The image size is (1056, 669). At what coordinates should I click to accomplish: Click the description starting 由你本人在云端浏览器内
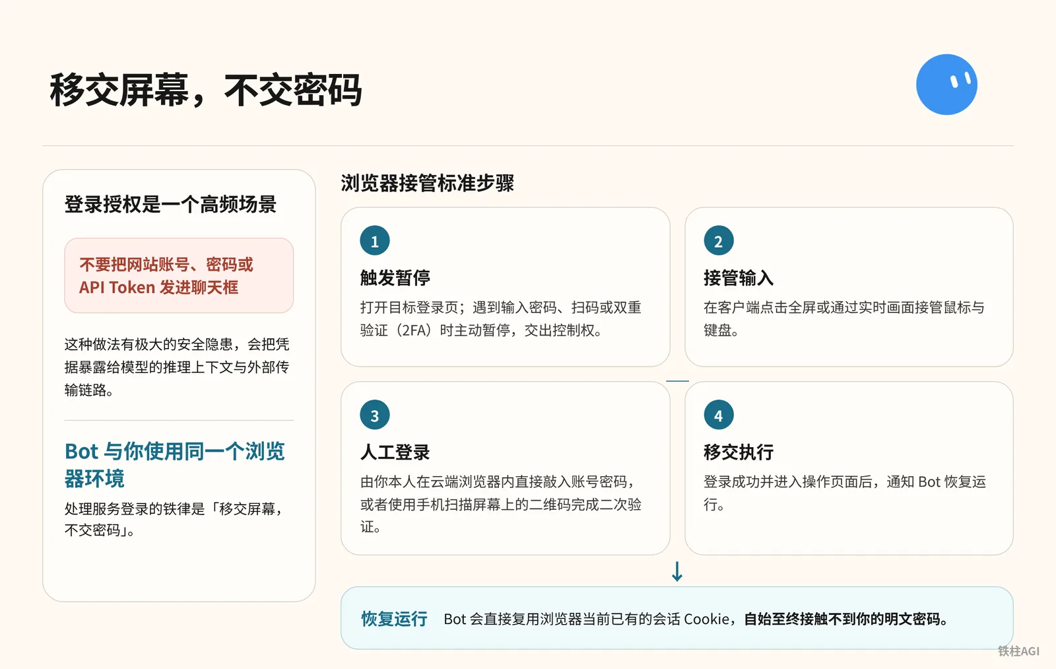pos(501,505)
